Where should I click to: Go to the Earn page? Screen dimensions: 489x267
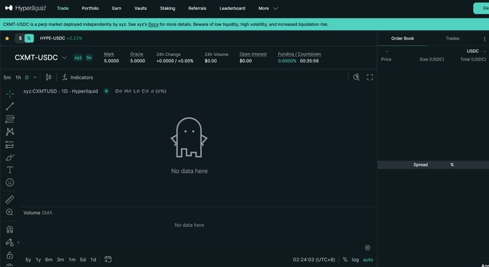click(116, 9)
